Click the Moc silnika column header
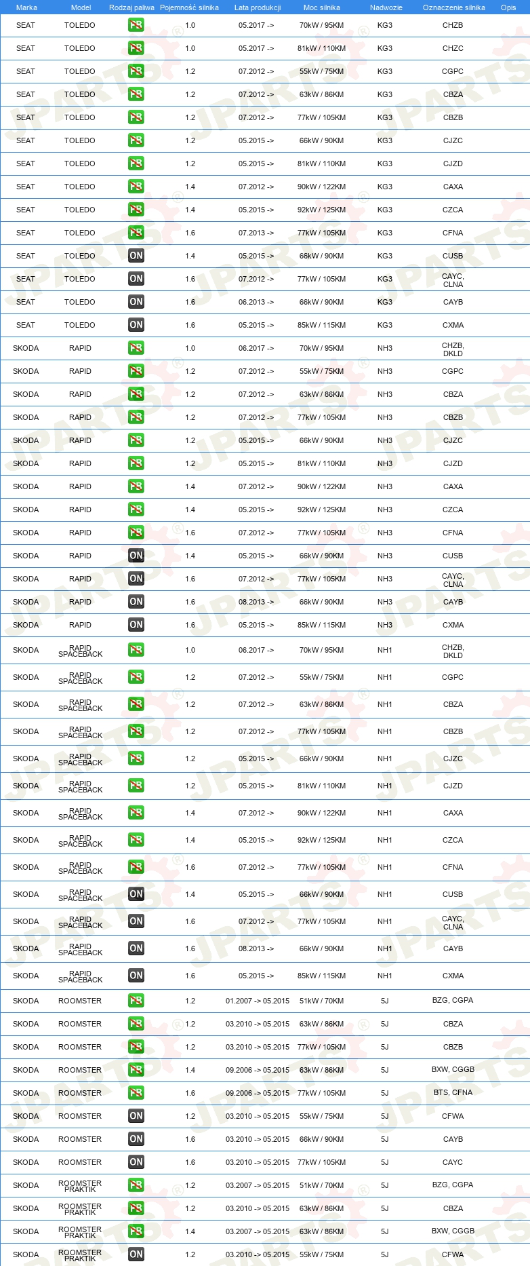 point(322,7)
